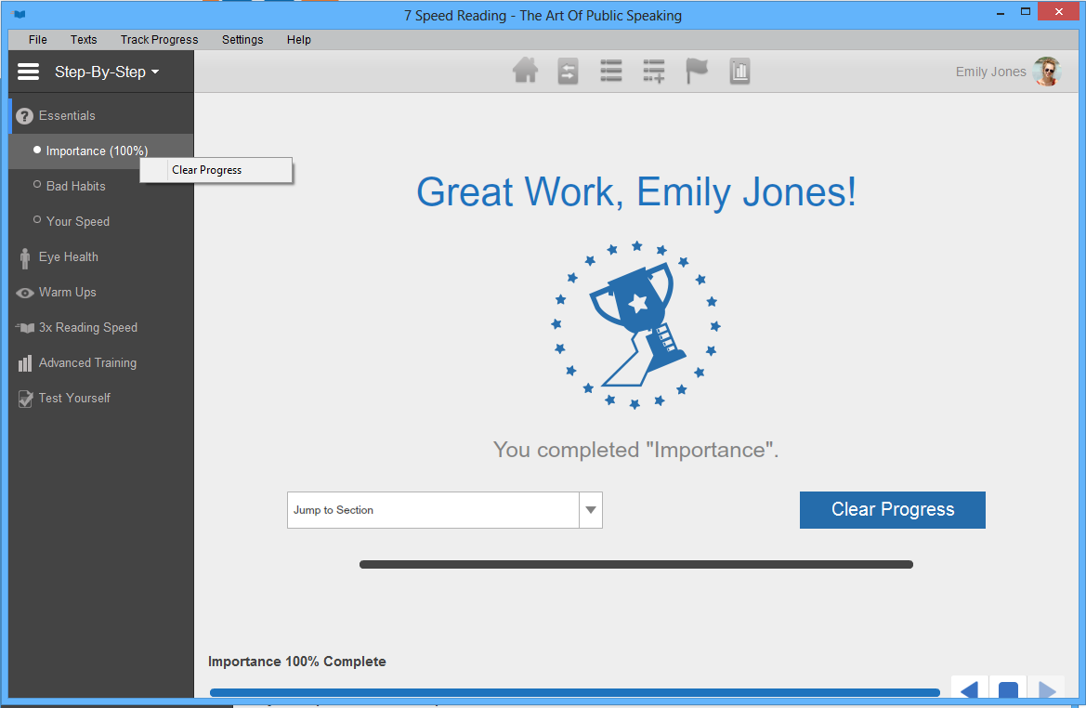Screen dimensions: 1086x708
Task: Click the flag icon in toolbar
Action: click(x=697, y=72)
